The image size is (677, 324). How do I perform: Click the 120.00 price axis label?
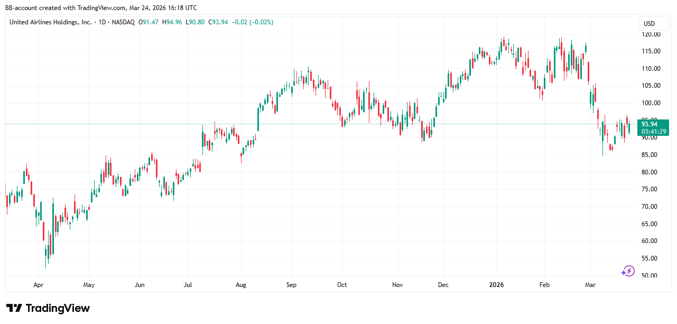pyautogui.click(x=649, y=34)
